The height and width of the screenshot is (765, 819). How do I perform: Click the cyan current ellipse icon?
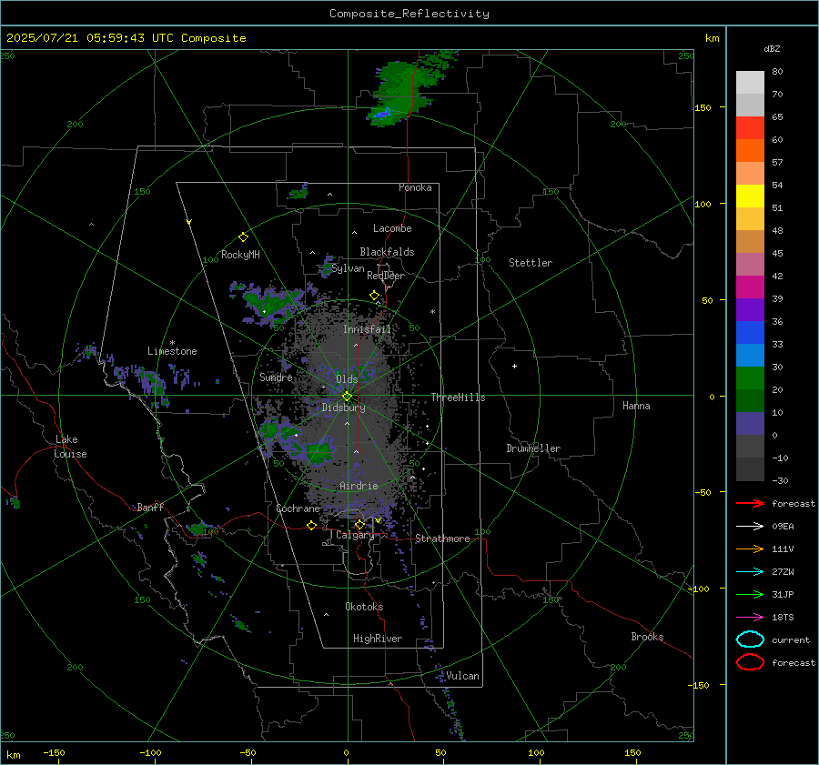[750, 639]
